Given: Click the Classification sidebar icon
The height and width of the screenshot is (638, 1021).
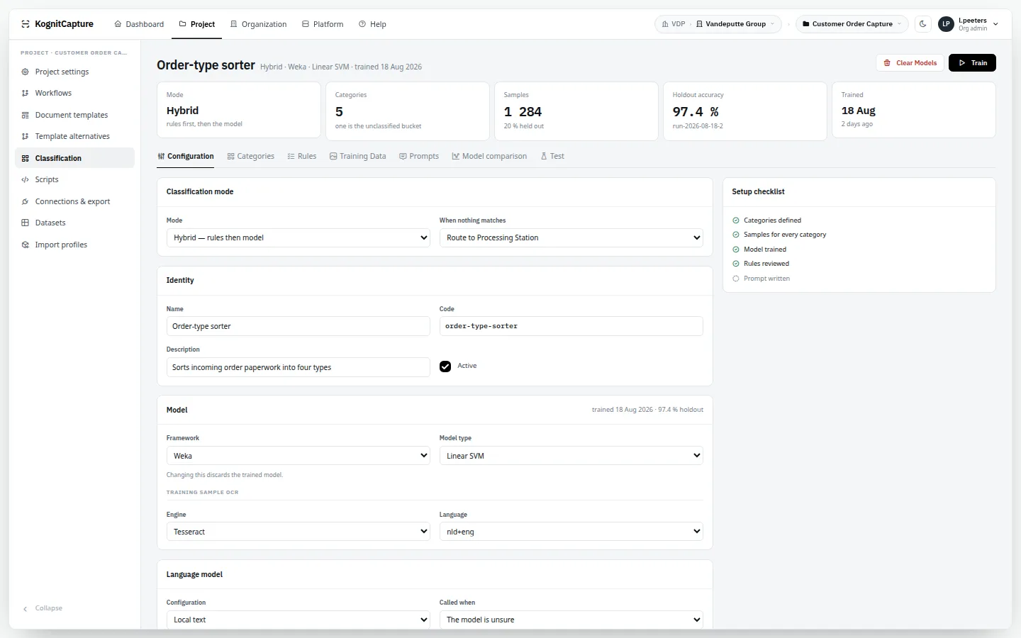Looking at the screenshot, I should (26, 158).
